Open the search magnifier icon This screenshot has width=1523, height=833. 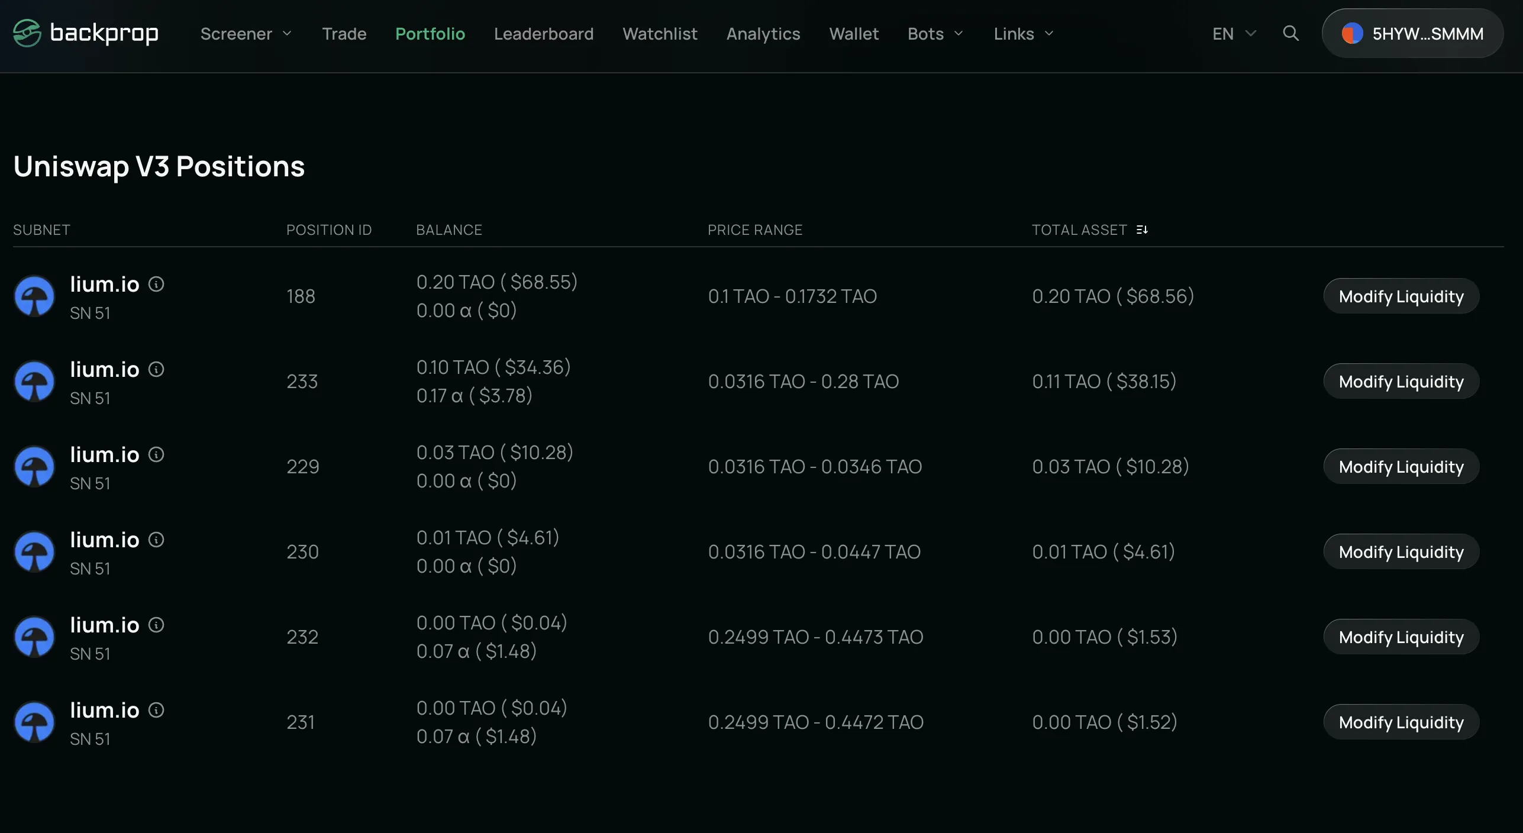point(1290,33)
